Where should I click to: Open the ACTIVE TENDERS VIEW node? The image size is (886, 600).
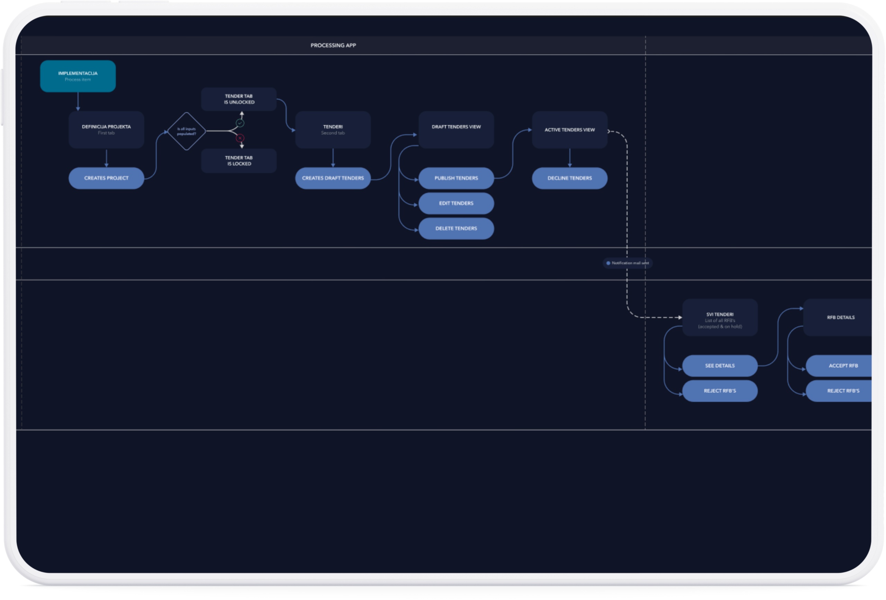coord(569,130)
